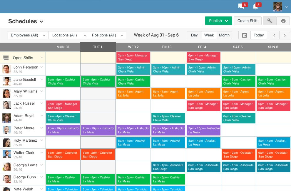
Task: Switch schedule to Week view
Action: tap(209, 35)
